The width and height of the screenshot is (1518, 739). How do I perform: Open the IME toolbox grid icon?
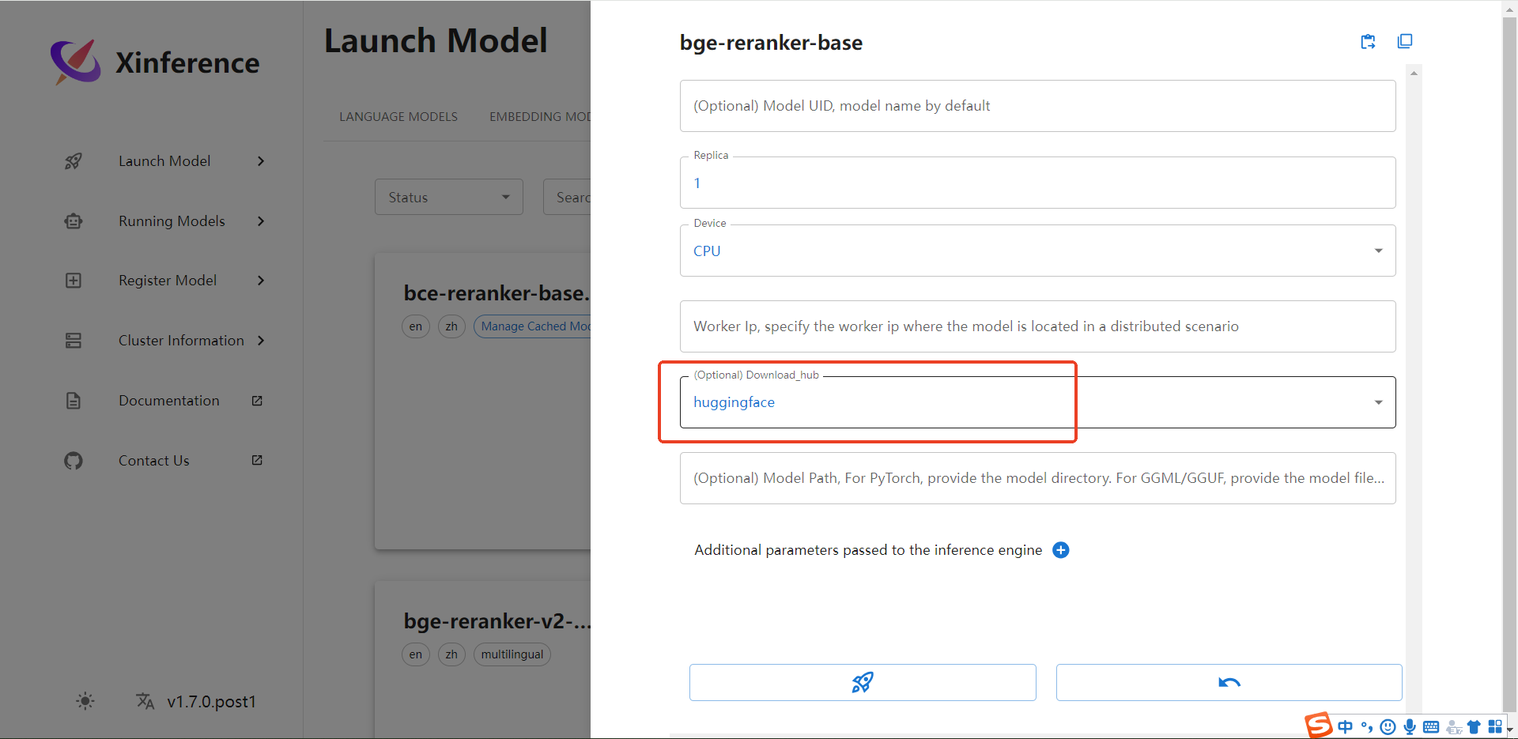pyautogui.click(x=1495, y=727)
